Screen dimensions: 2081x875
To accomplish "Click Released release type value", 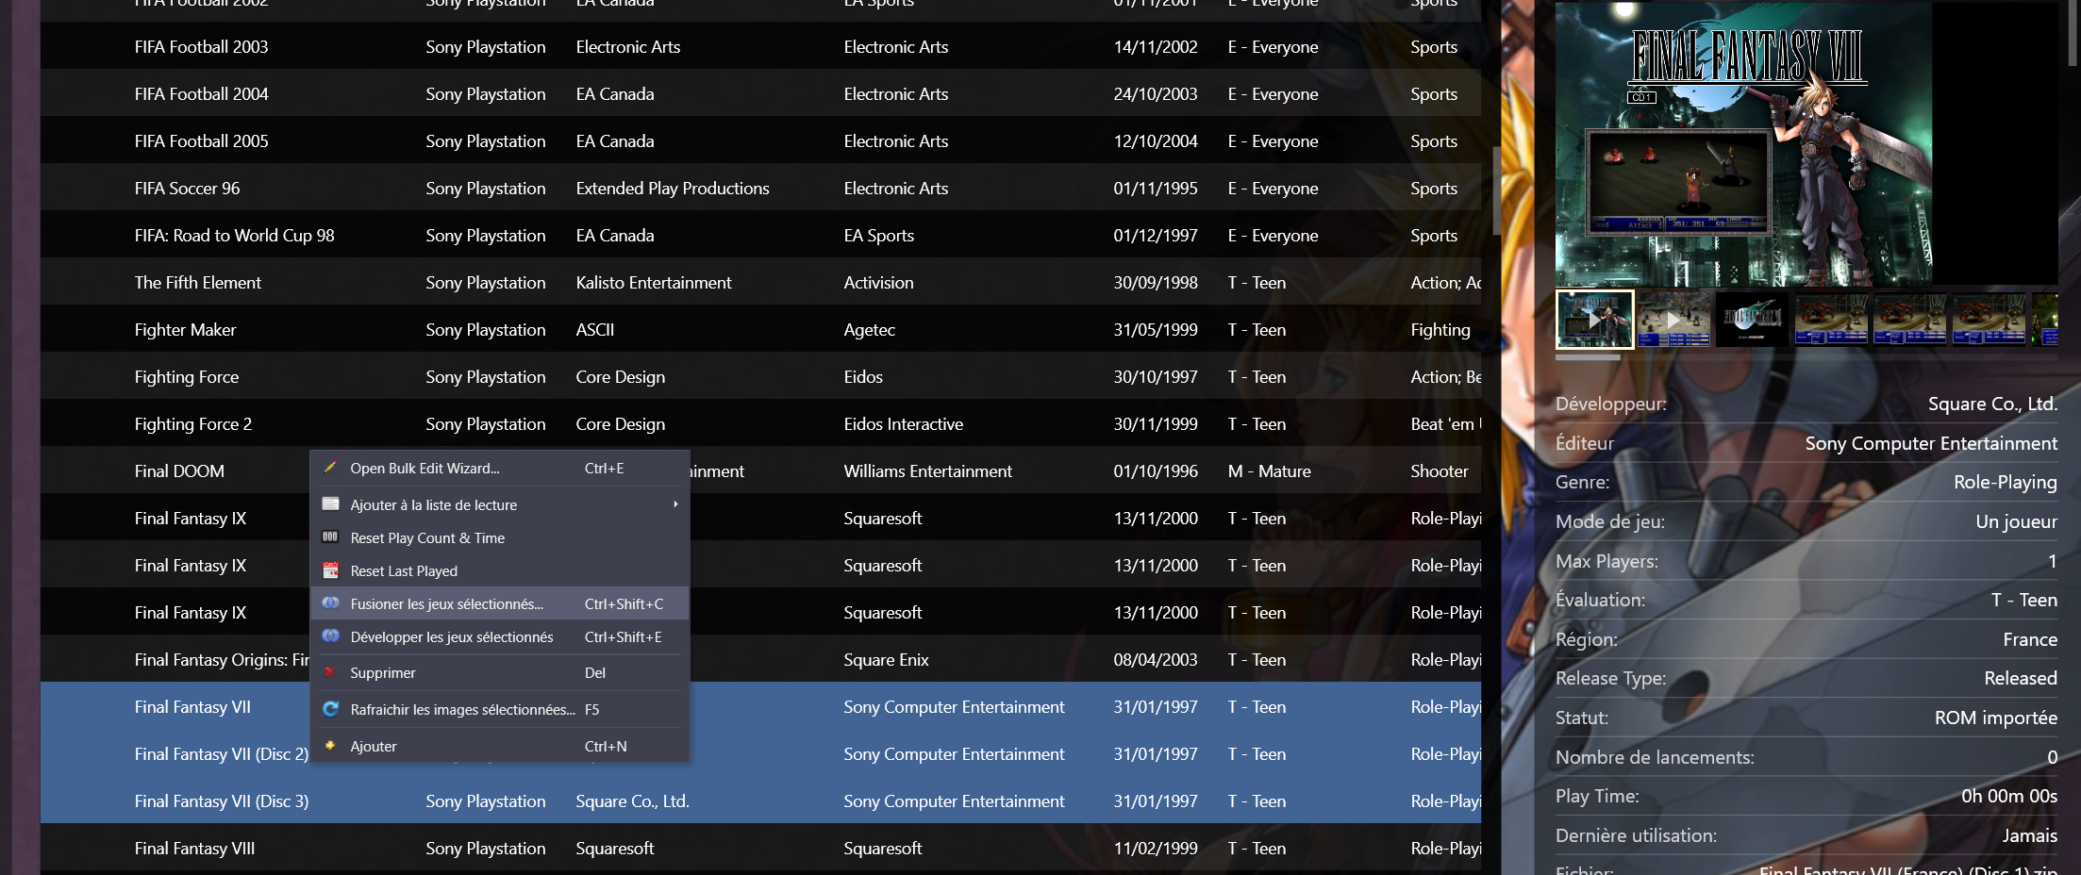I will click(2020, 678).
